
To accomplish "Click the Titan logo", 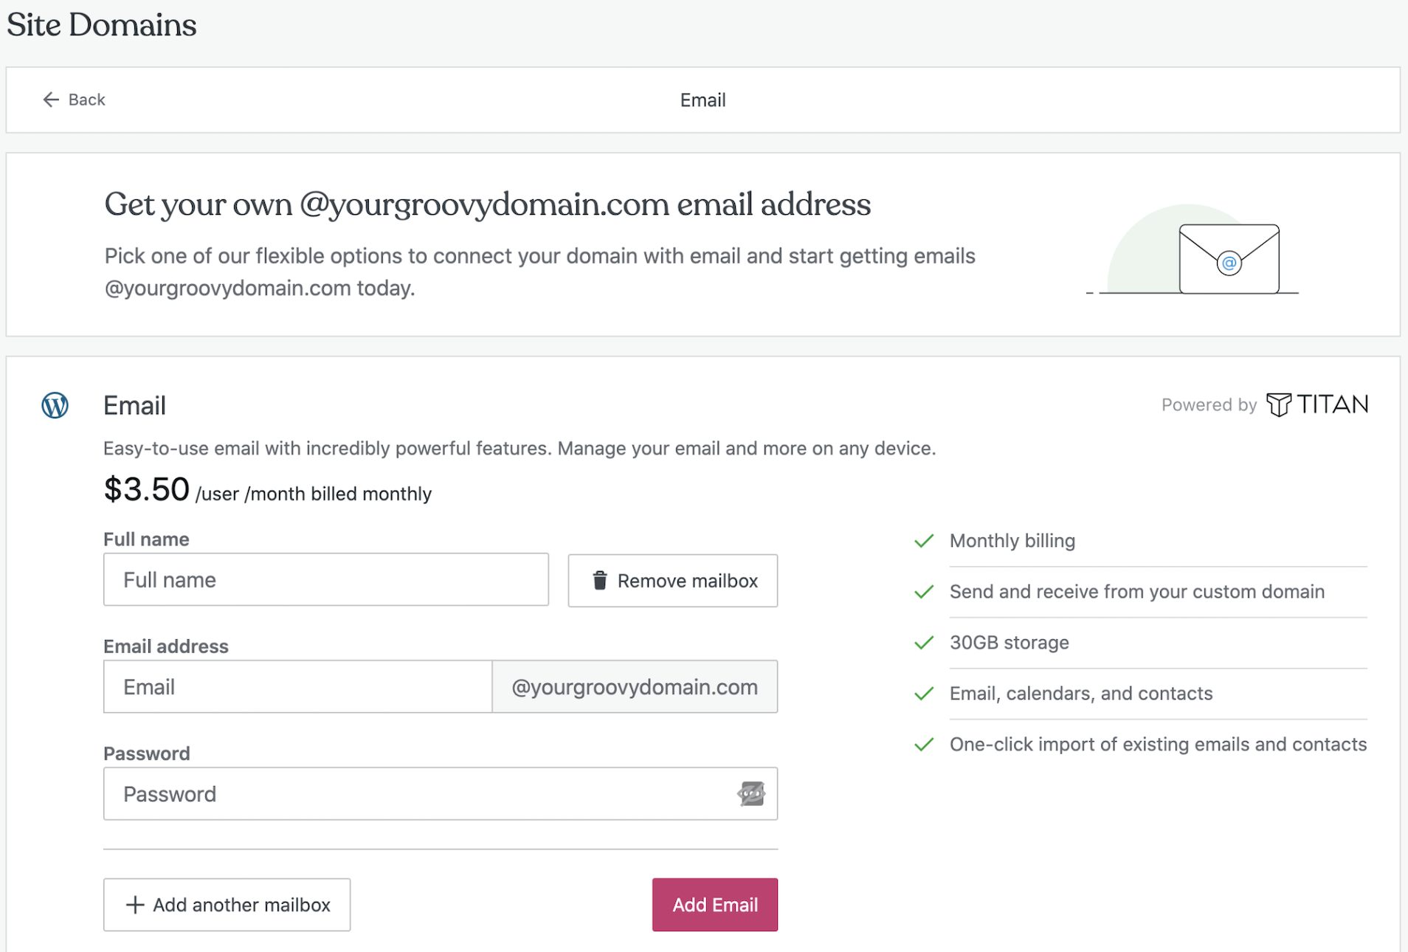I will click(x=1316, y=404).
